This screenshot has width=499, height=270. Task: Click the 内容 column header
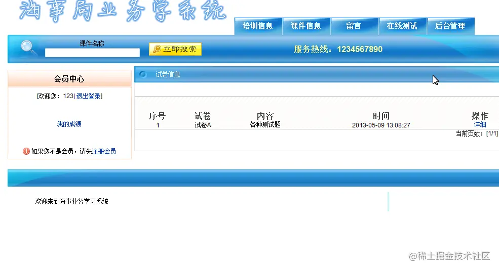(x=265, y=116)
